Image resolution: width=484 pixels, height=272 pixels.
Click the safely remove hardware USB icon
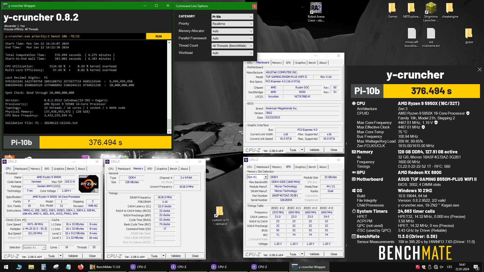click(x=430, y=267)
